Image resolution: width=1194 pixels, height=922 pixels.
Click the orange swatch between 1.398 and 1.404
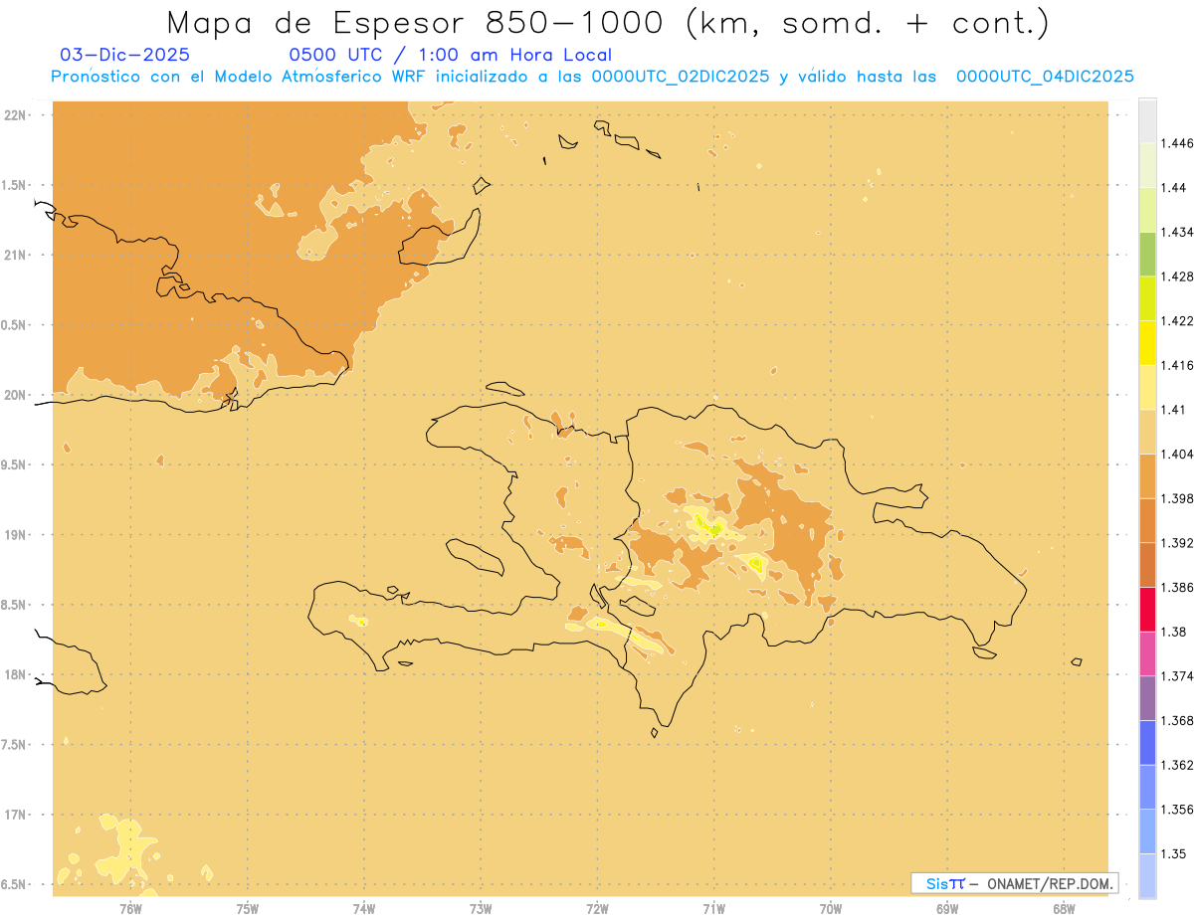(1147, 475)
